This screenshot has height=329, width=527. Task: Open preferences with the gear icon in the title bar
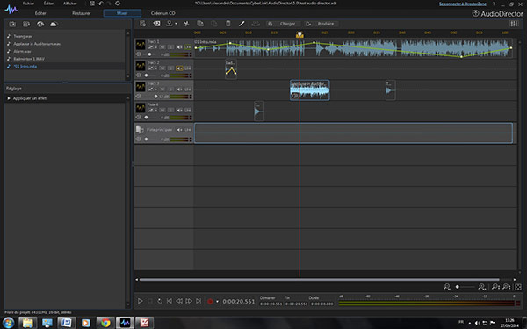click(x=118, y=4)
